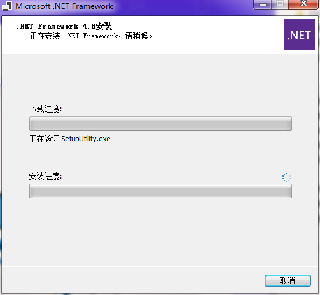Click the '.NET Framework 4.8安装' heading
The height and width of the screenshot is (295, 320).
point(64,26)
